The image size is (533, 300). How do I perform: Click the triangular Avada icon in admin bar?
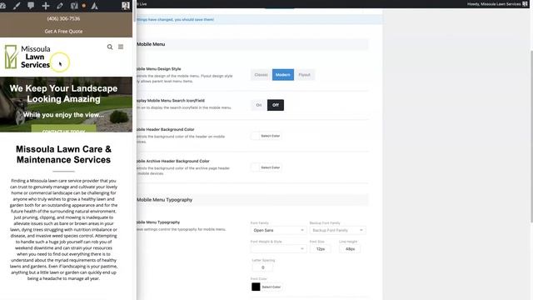click(94, 6)
